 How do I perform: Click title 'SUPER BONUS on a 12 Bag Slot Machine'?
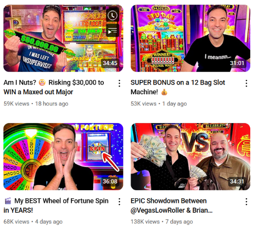point(178,87)
